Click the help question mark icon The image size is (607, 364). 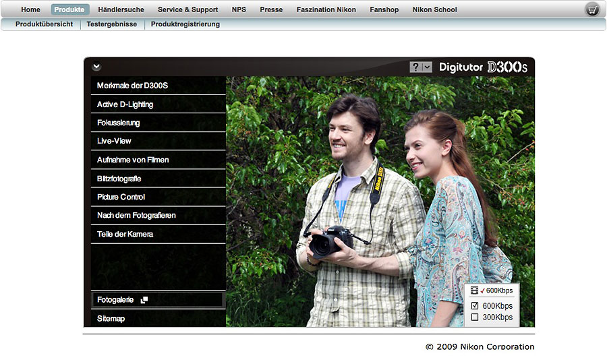pyautogui.click(x=415, y=67)
